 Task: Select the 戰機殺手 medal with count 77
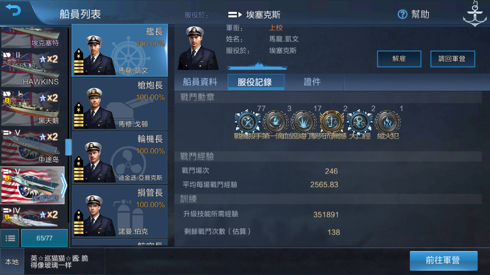click(x=247, y=122)
